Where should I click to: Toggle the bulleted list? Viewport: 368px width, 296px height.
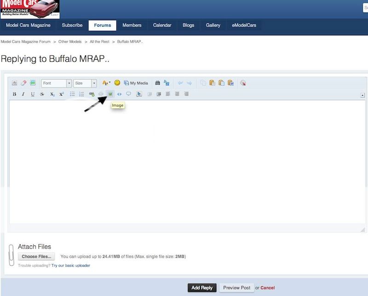[72, 94]
